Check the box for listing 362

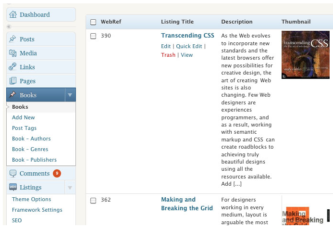93,200
